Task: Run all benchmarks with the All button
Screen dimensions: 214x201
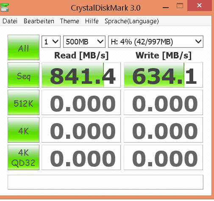Action: pos(23,47)
